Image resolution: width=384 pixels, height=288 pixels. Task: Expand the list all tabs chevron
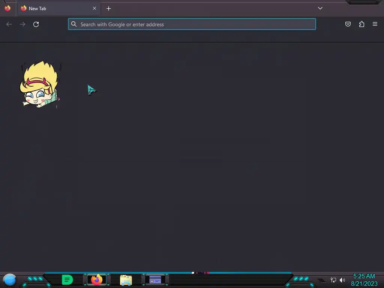[x=320, y=8]
